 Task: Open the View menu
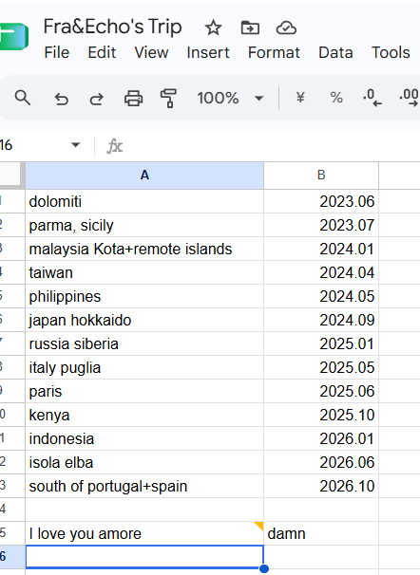click(x=151, y=52)
